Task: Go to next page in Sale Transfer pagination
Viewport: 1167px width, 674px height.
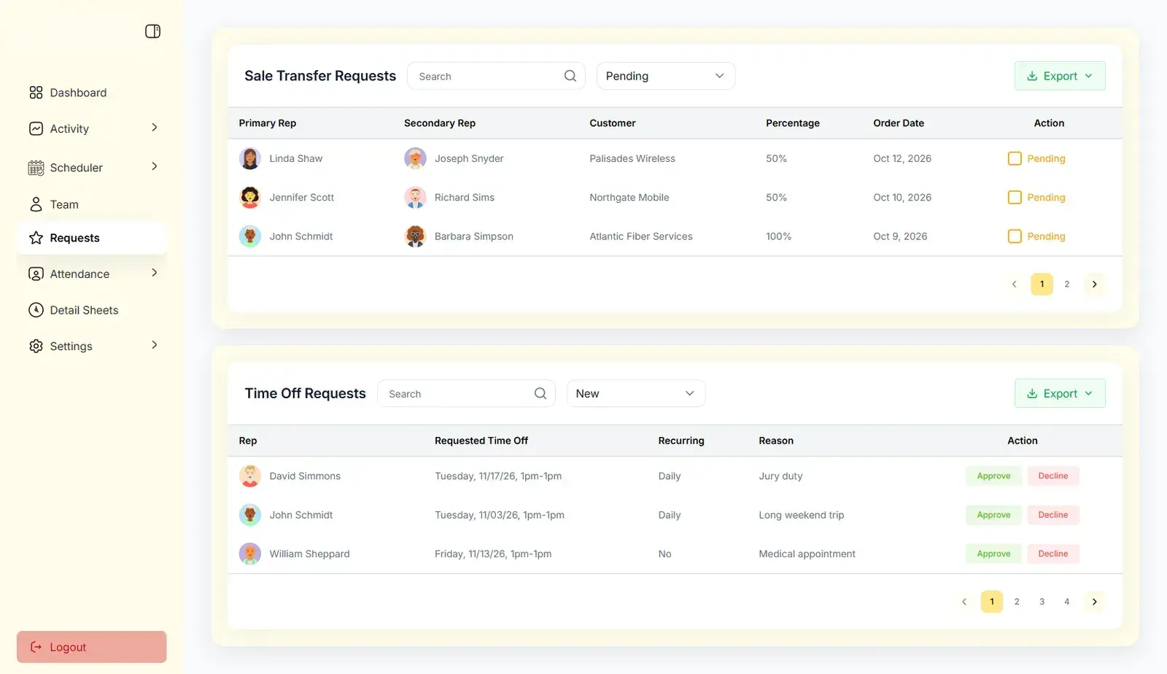Action: 1094,284
